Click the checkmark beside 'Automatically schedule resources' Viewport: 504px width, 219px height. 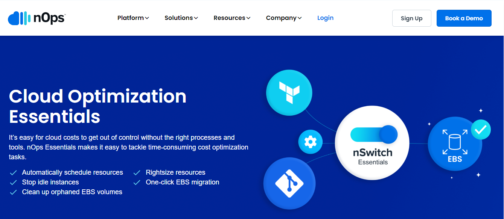tap(13, 172)
